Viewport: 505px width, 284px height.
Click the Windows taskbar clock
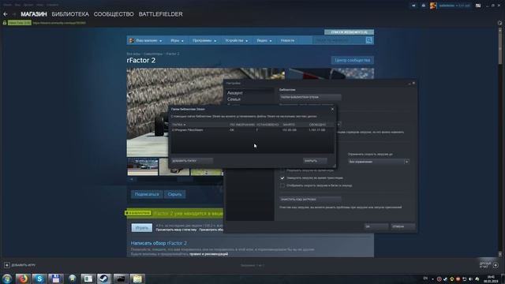491,278
